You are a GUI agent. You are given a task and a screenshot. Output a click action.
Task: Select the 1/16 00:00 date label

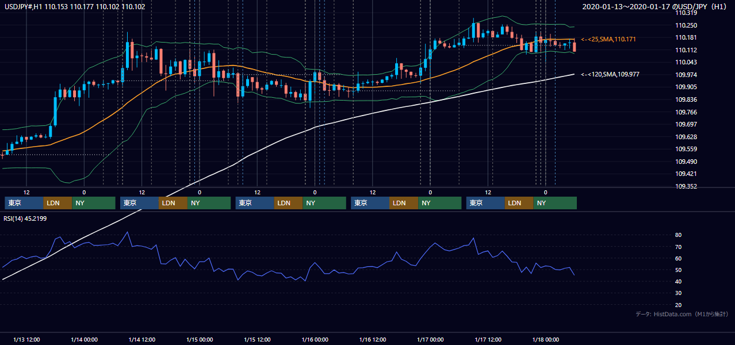315,340
